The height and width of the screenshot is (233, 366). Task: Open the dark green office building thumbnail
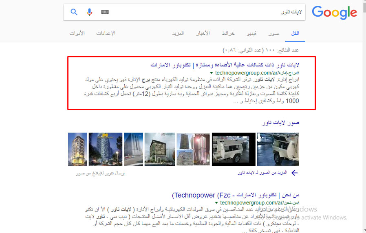pos(160,149)
